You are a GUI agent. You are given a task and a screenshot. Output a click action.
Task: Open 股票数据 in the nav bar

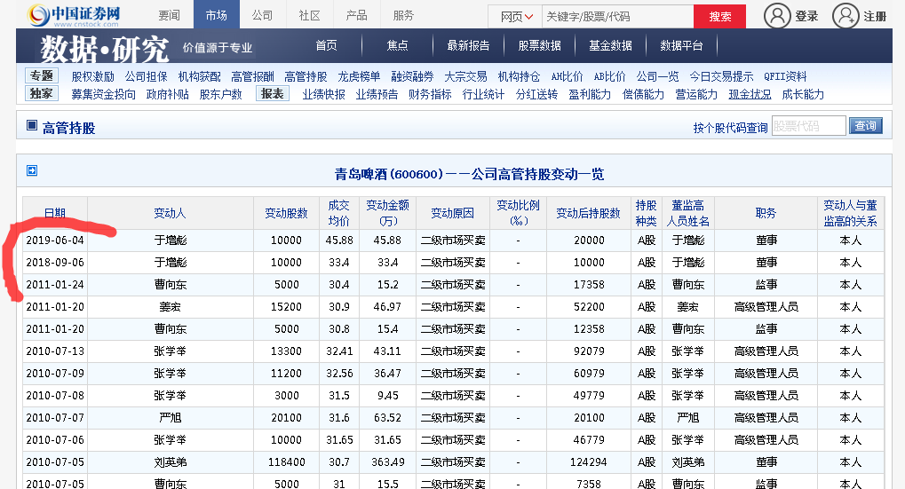click(539, 45)
